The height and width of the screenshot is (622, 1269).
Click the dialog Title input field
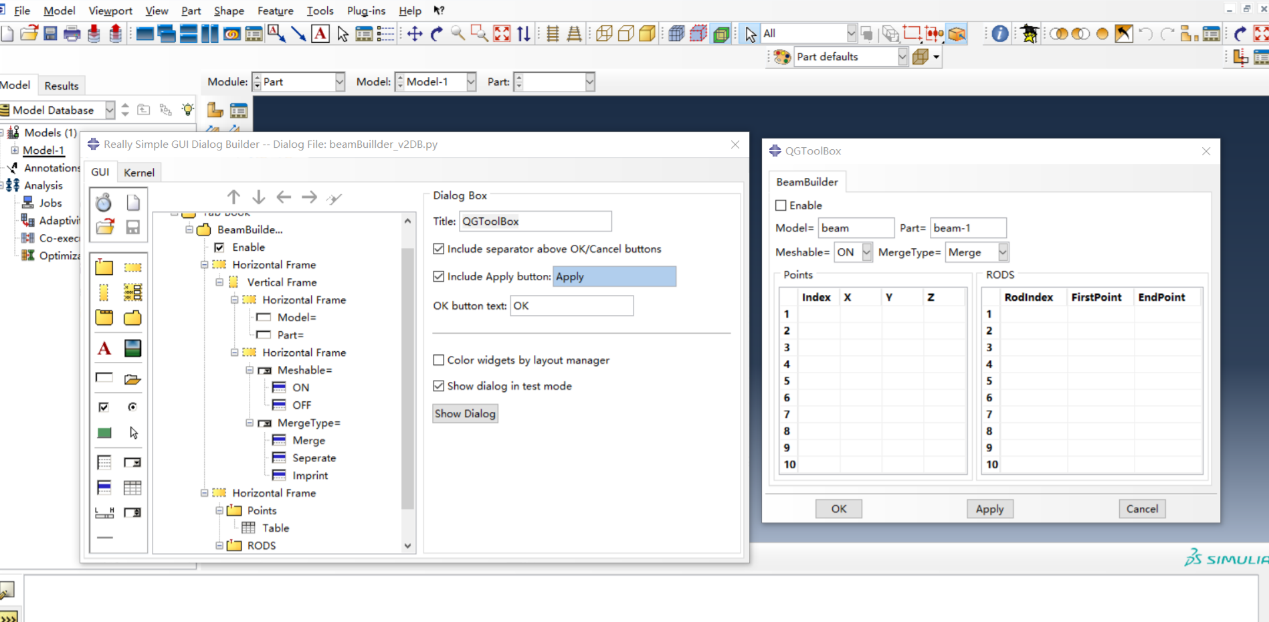point(534,221)
